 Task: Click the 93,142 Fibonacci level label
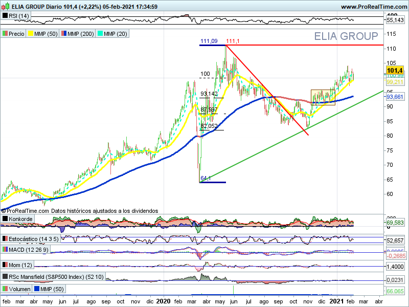(x=209, y=94)
